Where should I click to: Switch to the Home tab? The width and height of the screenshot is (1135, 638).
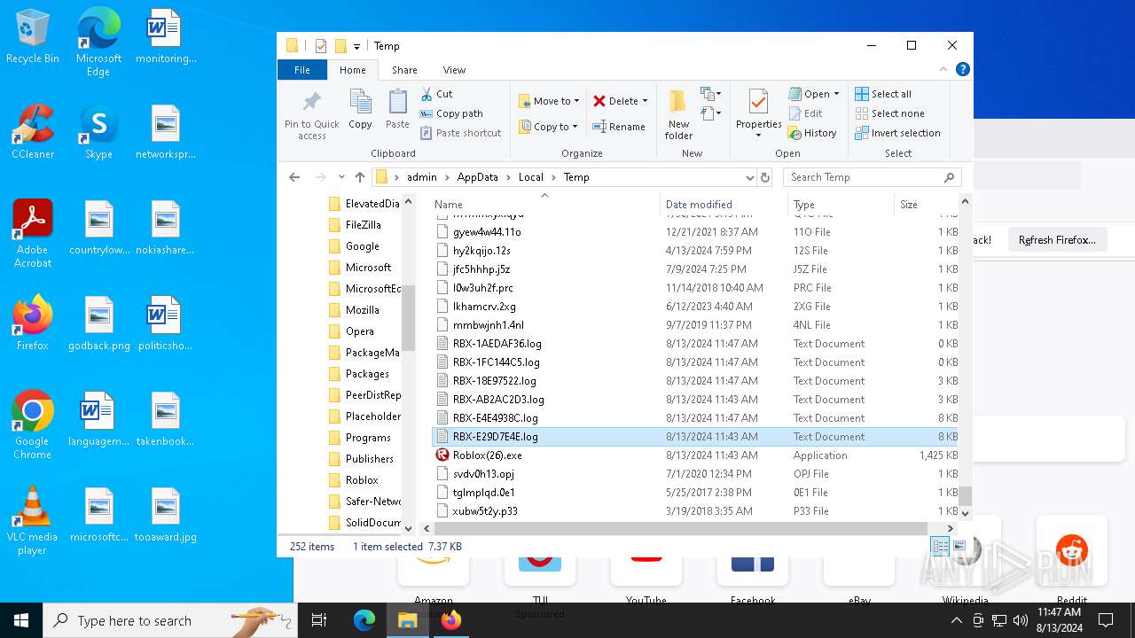point(352,70)
